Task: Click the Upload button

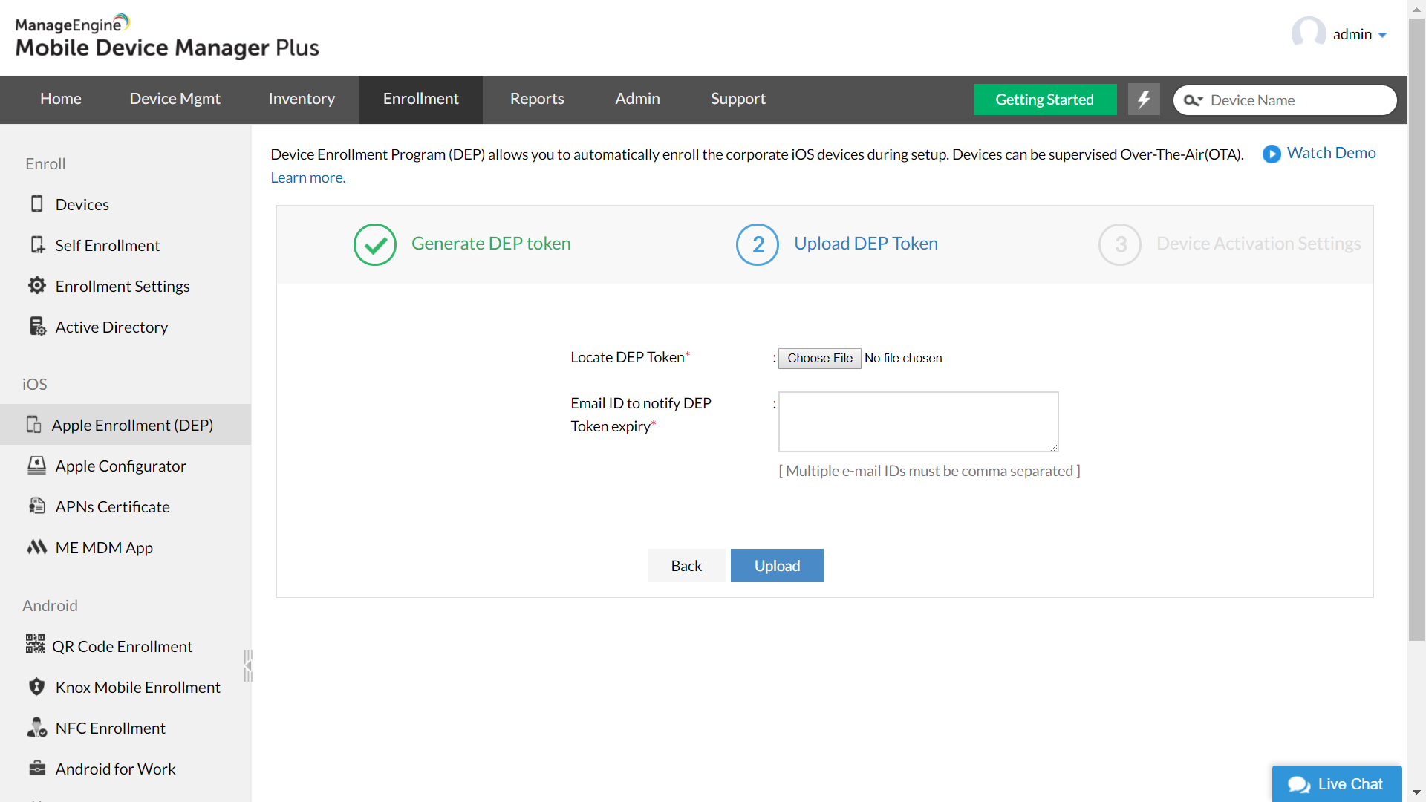Action: (776, 565)
